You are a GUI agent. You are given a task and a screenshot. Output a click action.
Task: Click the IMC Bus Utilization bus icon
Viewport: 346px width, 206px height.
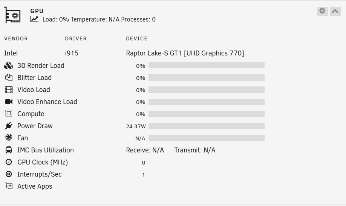click(9, 150)
